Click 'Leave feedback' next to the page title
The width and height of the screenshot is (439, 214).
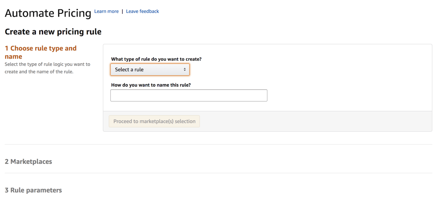point(142,11)
